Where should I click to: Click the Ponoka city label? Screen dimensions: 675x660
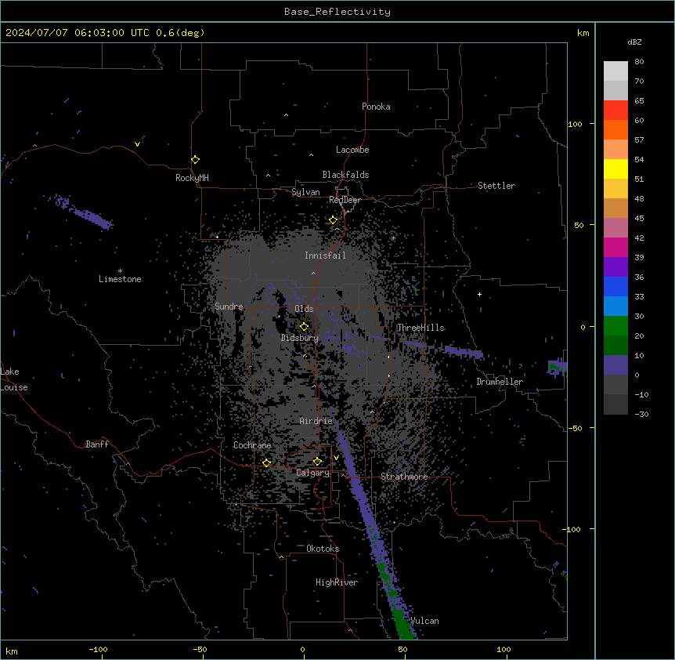376,107
